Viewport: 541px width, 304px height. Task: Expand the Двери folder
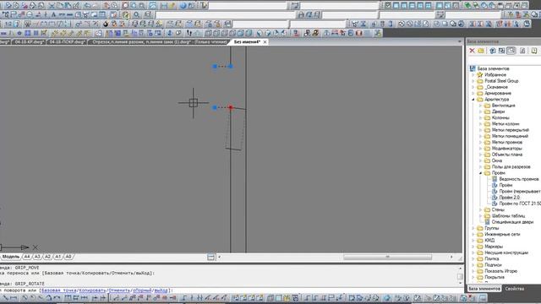[x=480, y=111]
